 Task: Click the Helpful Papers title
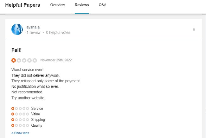point(23,5)
